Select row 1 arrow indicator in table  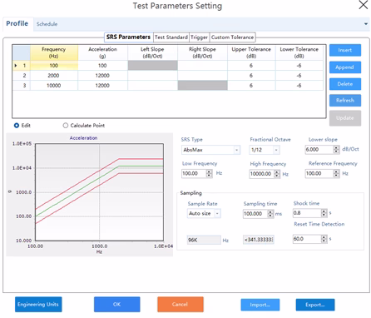pos(16,66)
